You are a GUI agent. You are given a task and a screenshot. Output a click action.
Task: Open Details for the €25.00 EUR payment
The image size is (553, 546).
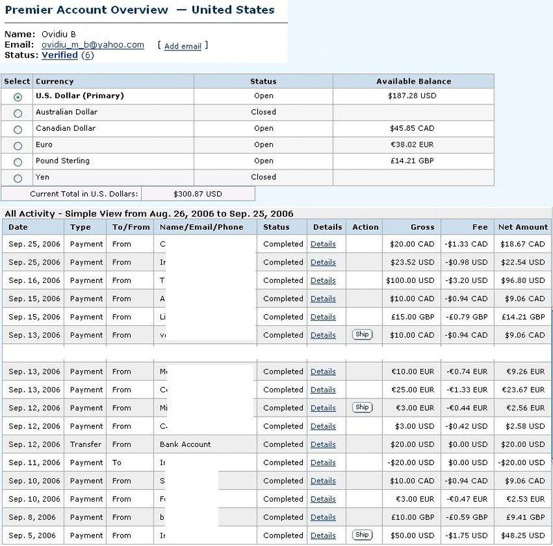coord(323,390)
